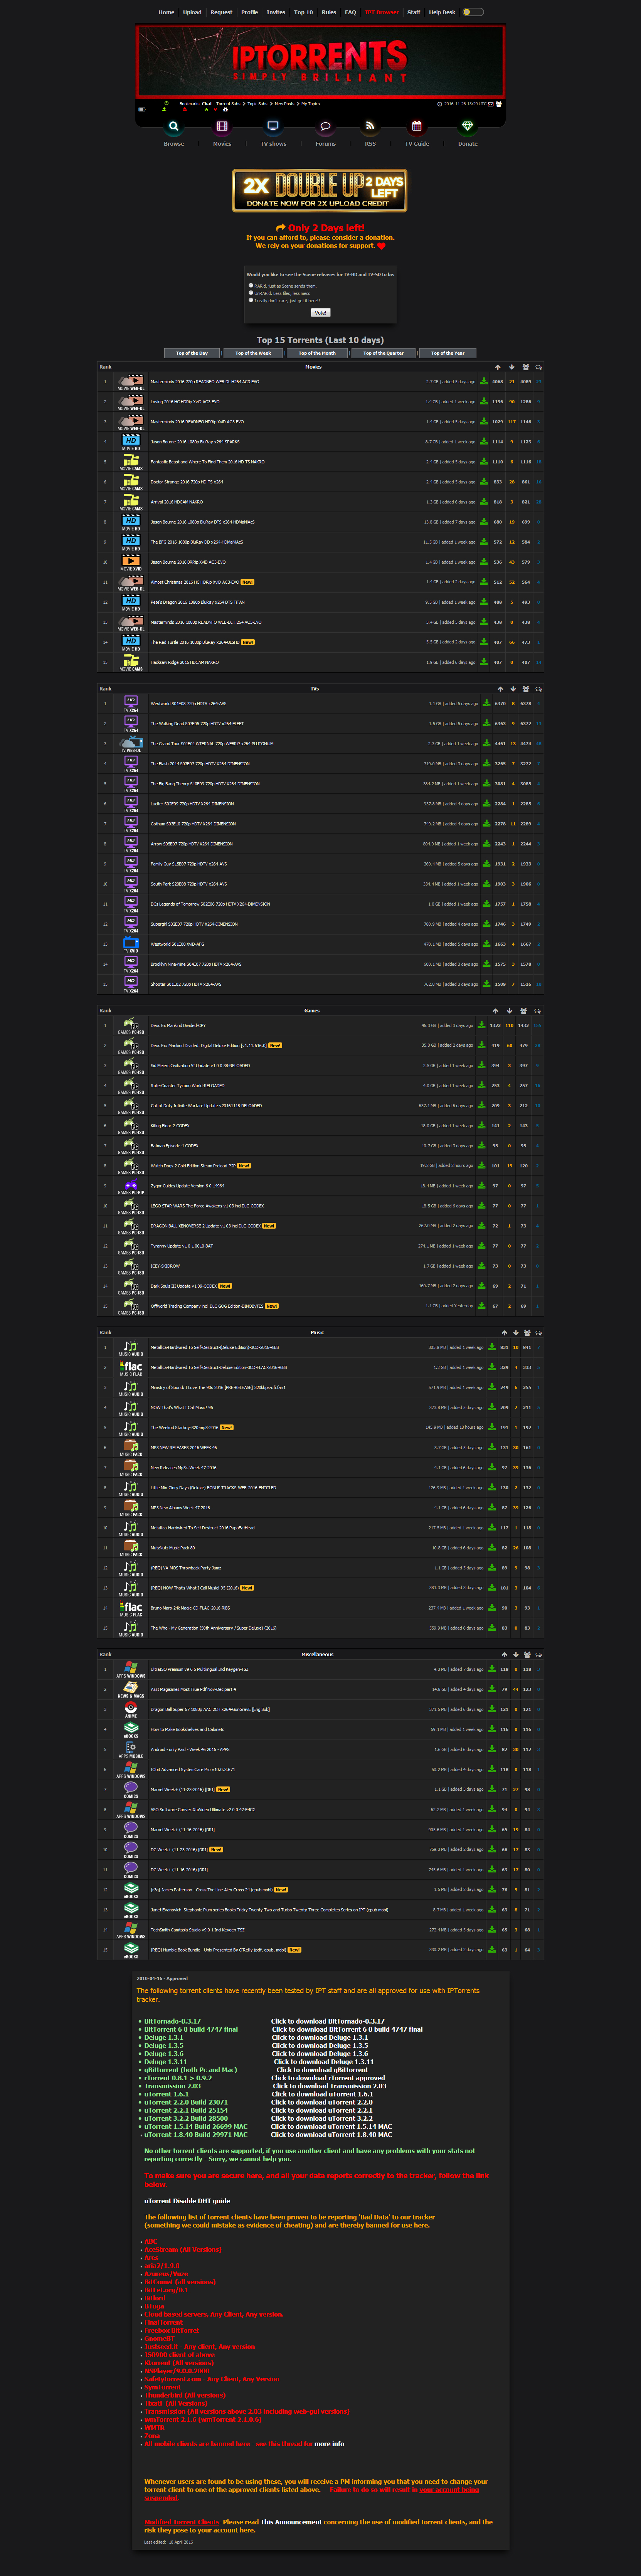Image resolution: width=641 pixels, height=2576 pixels.
Task: Select "I really don't care" poll option
Action: coord(251,299)
